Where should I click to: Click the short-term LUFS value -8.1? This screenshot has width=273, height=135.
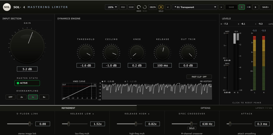243,24
